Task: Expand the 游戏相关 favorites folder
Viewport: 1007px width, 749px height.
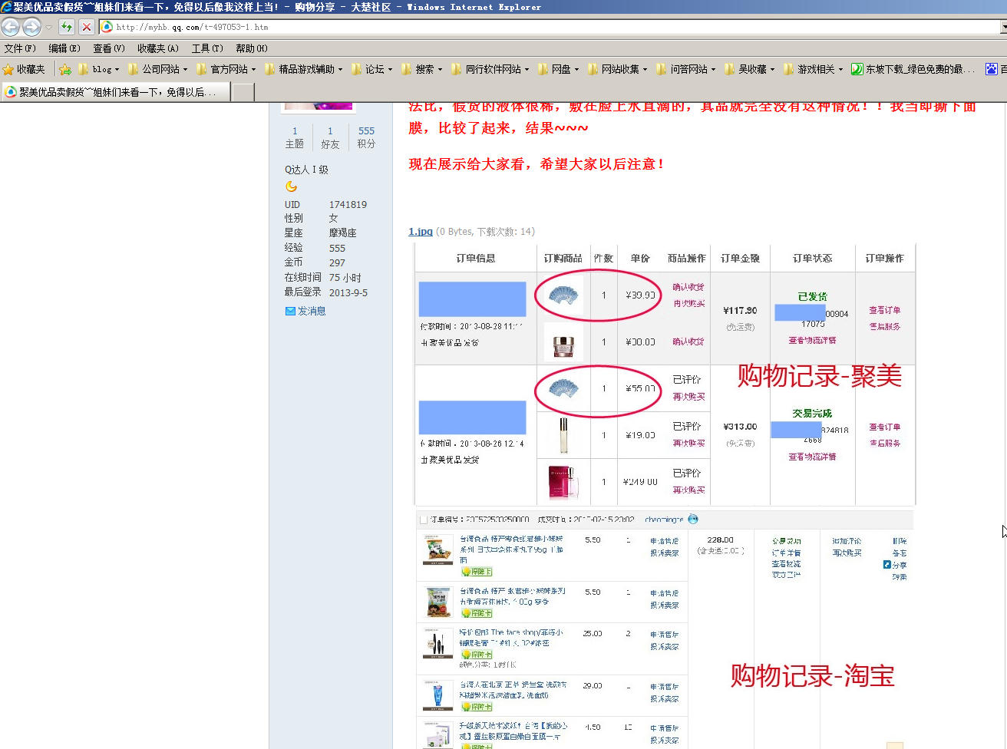Action: click(813, 69)
